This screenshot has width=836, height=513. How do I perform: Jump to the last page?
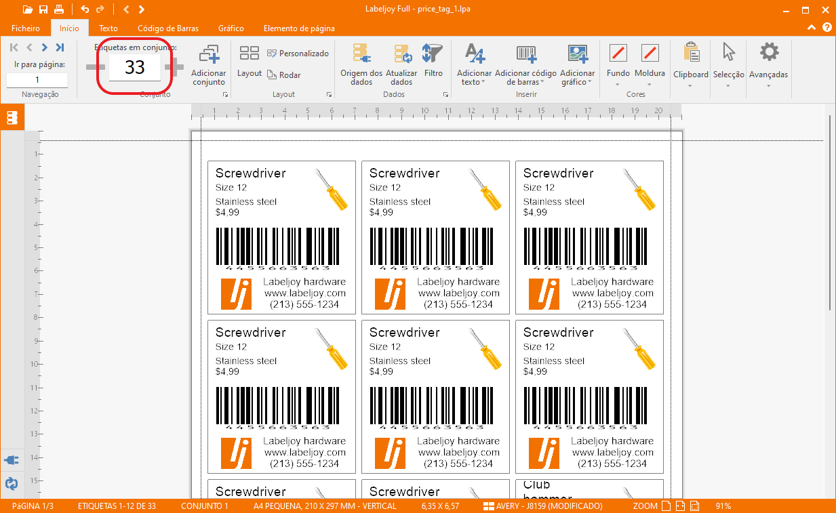click(60, 47)
